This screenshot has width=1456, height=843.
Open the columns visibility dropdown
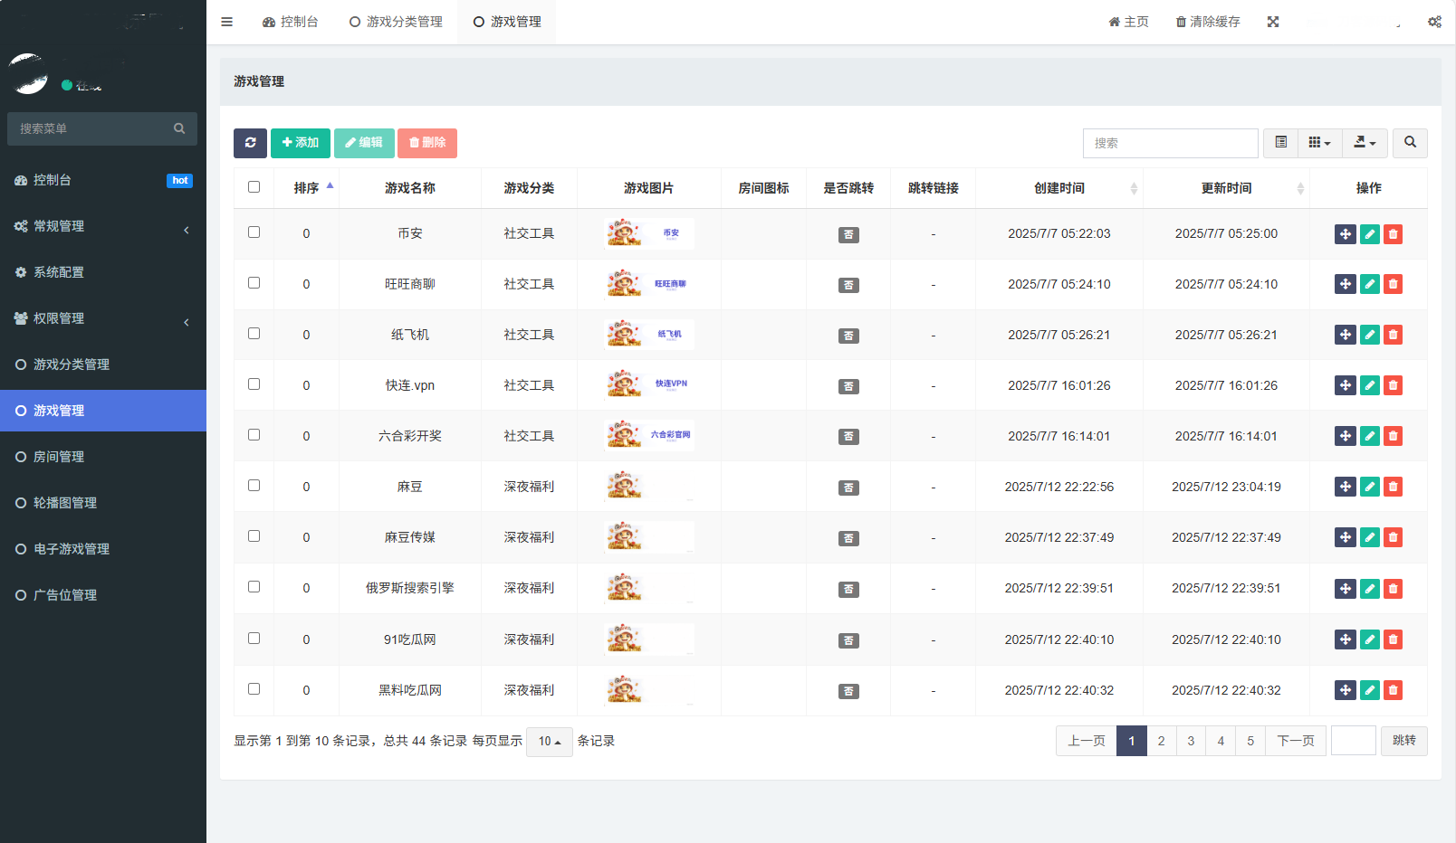pyautogui.click(x=1319, y=143)
